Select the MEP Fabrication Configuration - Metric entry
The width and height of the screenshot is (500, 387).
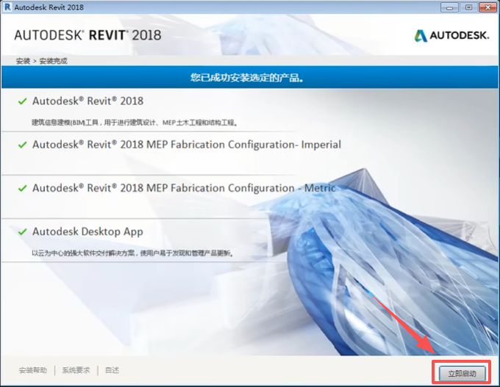[183, 188]
